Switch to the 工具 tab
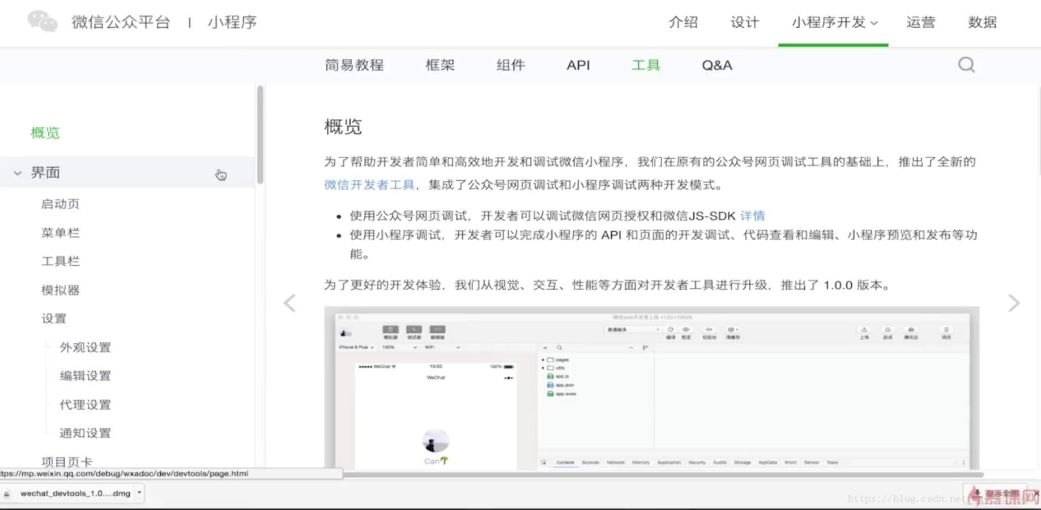 (646, 65)
